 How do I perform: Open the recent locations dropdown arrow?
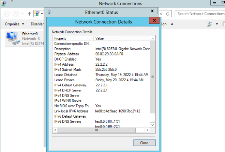click(23, 14)
